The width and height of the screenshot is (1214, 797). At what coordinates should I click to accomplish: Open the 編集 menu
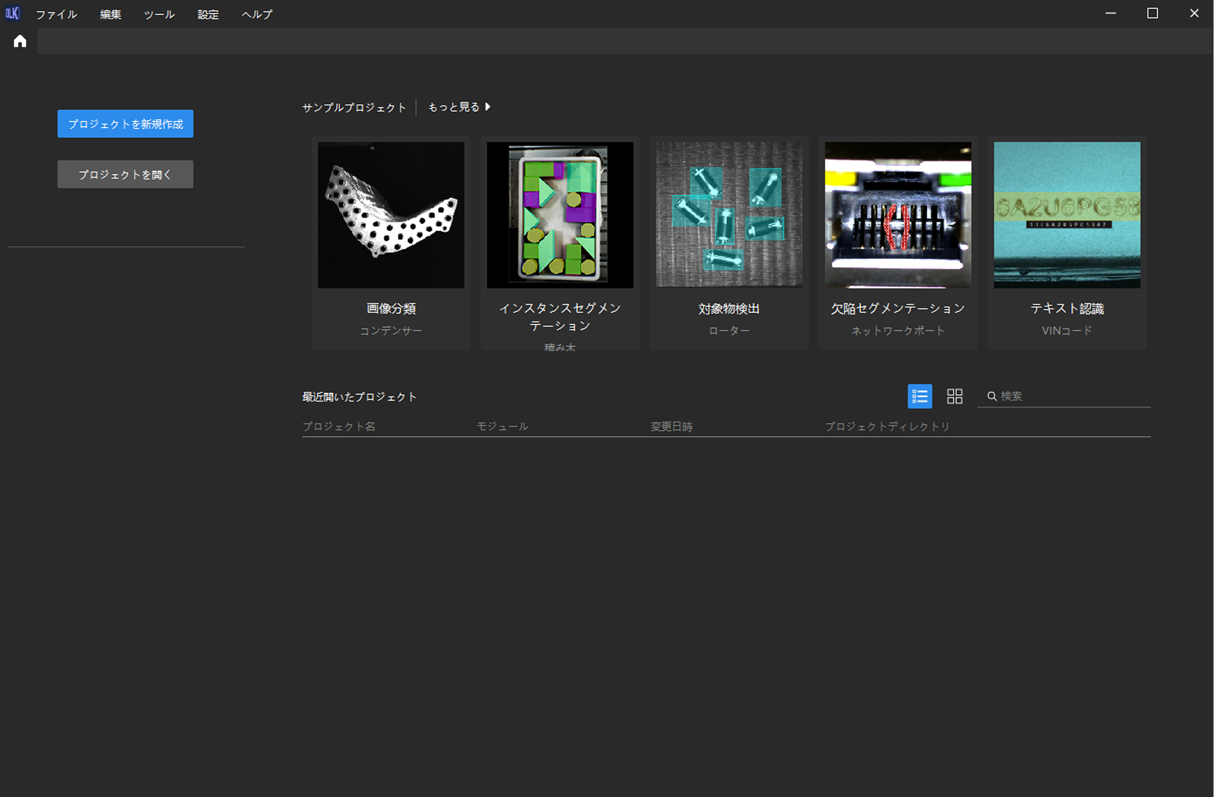[x=110, y=14]
